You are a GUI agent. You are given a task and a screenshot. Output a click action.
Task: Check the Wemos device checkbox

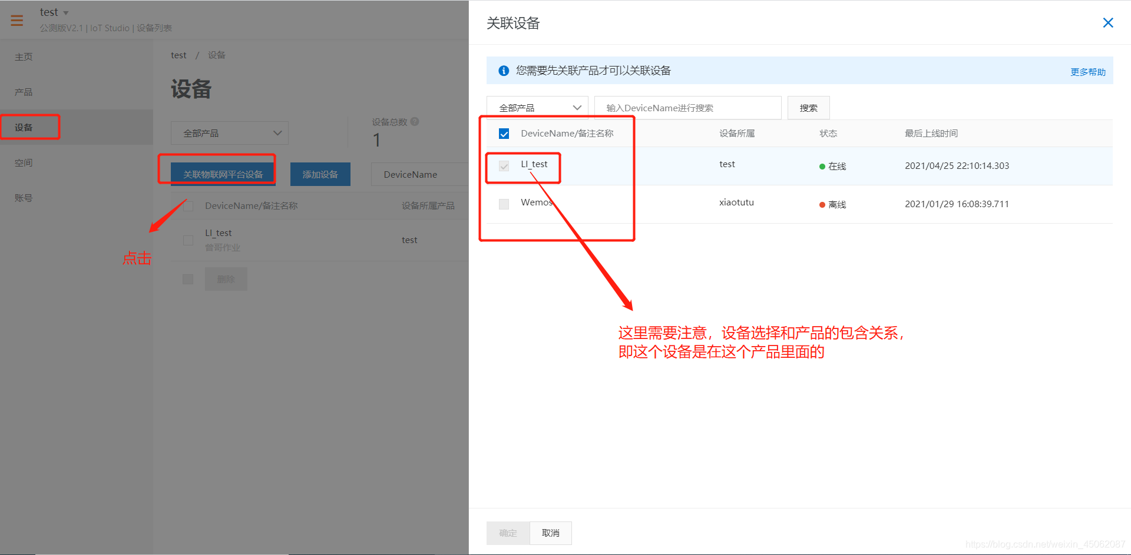(504, 204)
